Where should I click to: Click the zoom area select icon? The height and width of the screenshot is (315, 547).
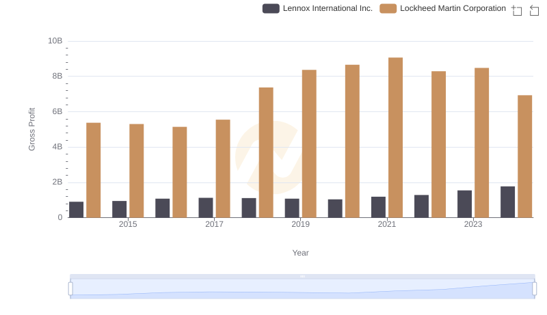(517, 10)
